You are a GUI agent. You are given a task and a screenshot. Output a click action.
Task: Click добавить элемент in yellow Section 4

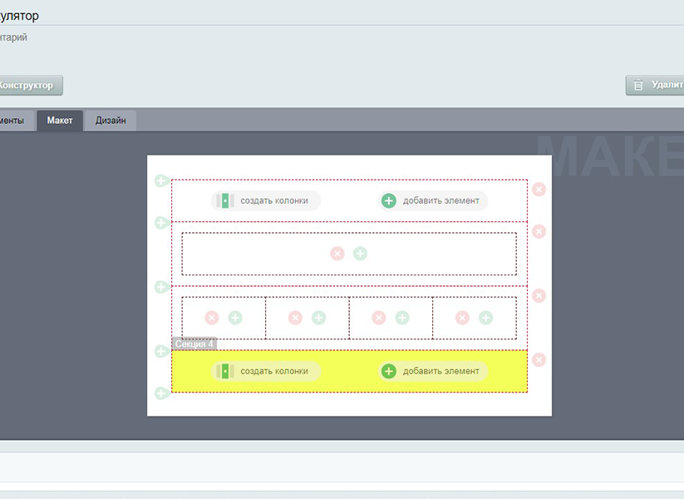click(x=433, y=371)
